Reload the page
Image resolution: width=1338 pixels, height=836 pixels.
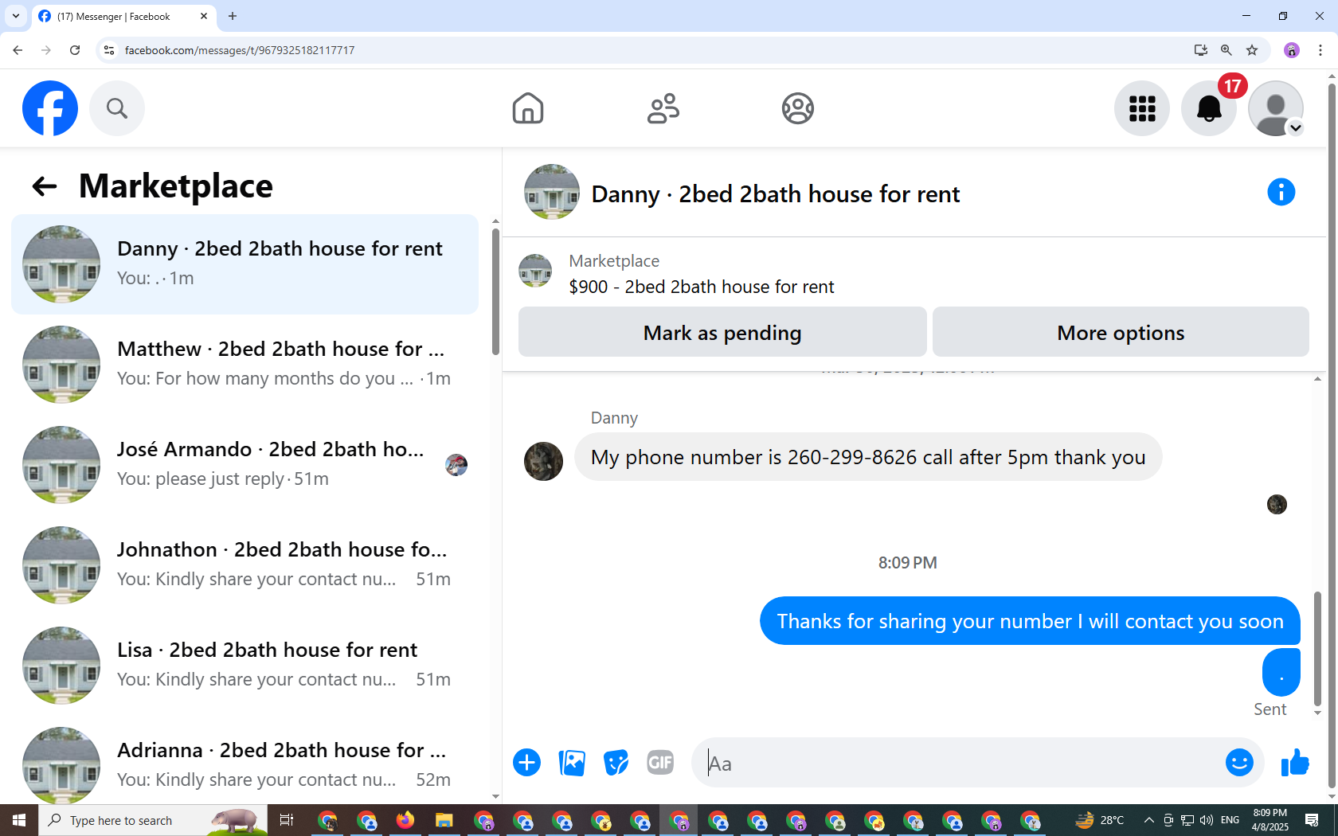tap(75, 50)
